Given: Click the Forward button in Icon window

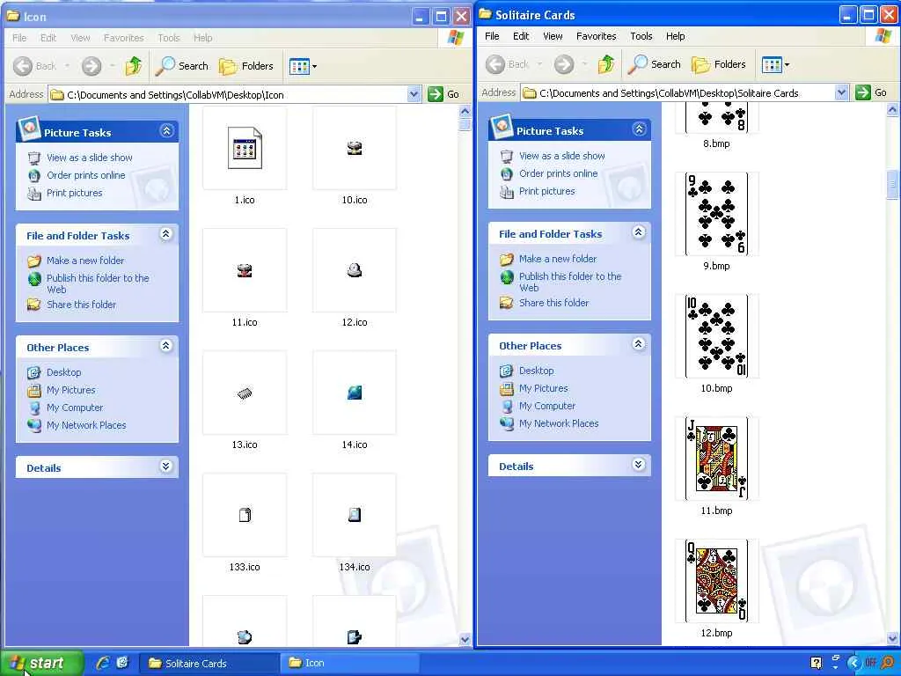Looking at the screenshot, I should tap(92, 66).
